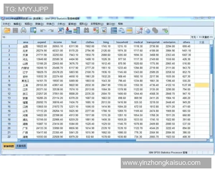Click row number 10 header
This screenshot has height=172, width=215.
point(8,85)
